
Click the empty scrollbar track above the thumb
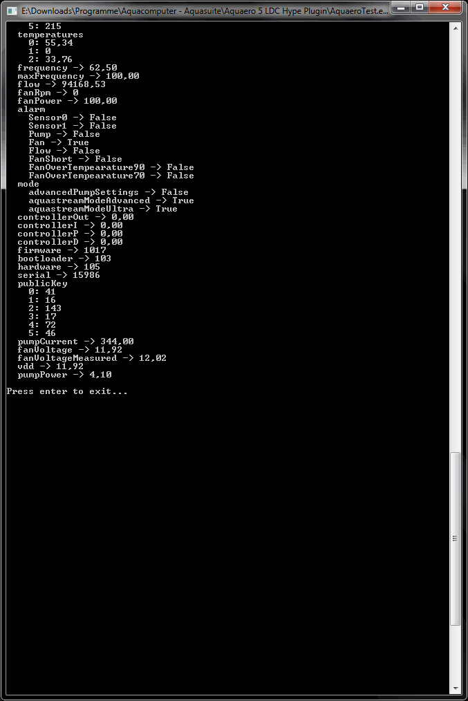455,241
